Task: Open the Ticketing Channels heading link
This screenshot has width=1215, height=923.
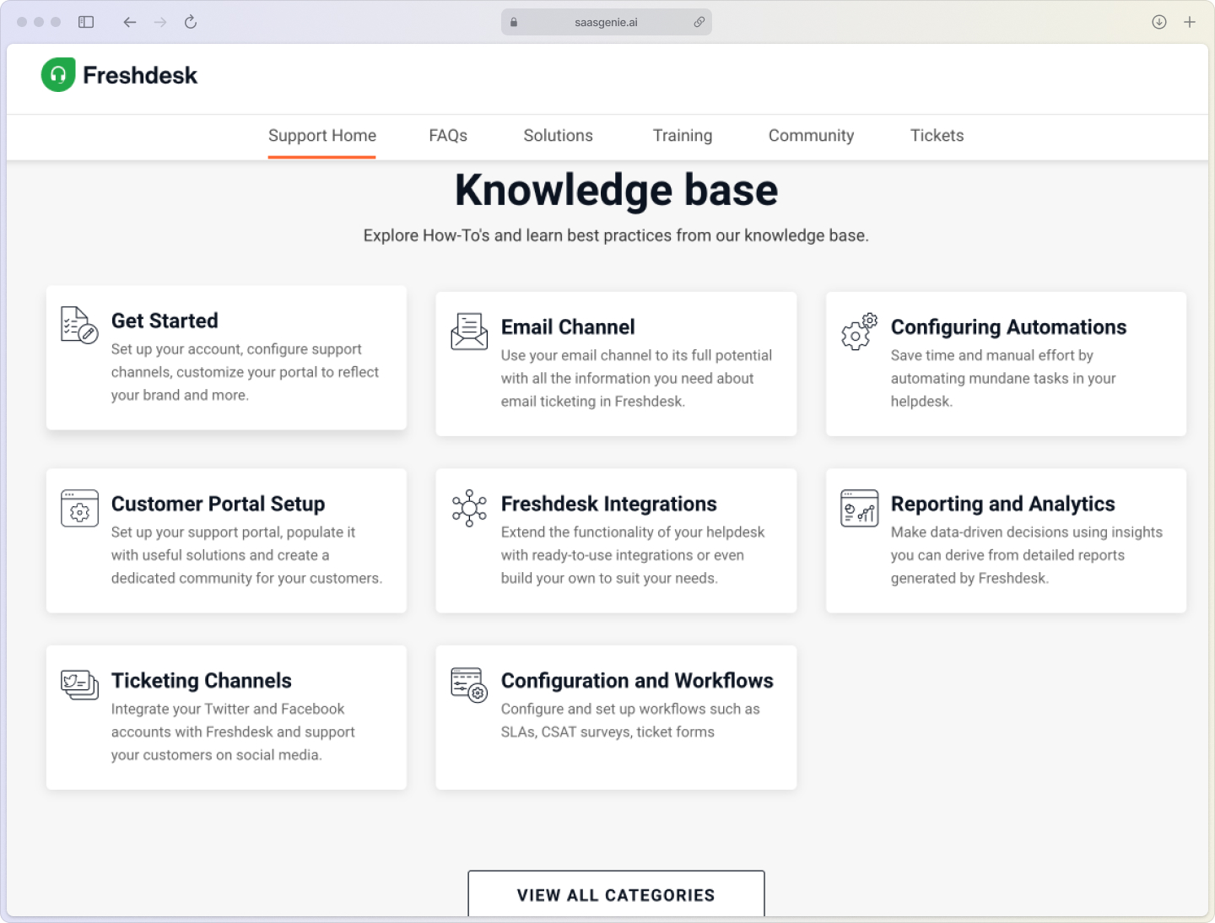Action: [x=201, y=681]
